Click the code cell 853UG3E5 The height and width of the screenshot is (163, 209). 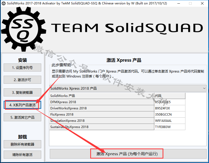coord(170,102)
